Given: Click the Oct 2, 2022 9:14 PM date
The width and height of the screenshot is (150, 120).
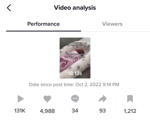Looking at the screenshot, I should click(x=97, y=85).
